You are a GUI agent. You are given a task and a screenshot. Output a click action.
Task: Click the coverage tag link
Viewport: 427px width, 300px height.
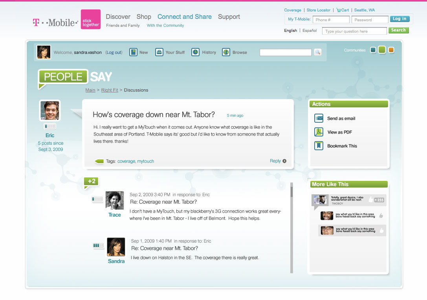click(126, 161)
